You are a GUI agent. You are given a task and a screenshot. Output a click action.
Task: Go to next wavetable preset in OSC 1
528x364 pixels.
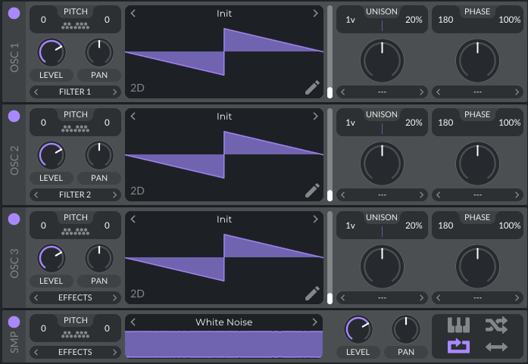click(316, 14)
